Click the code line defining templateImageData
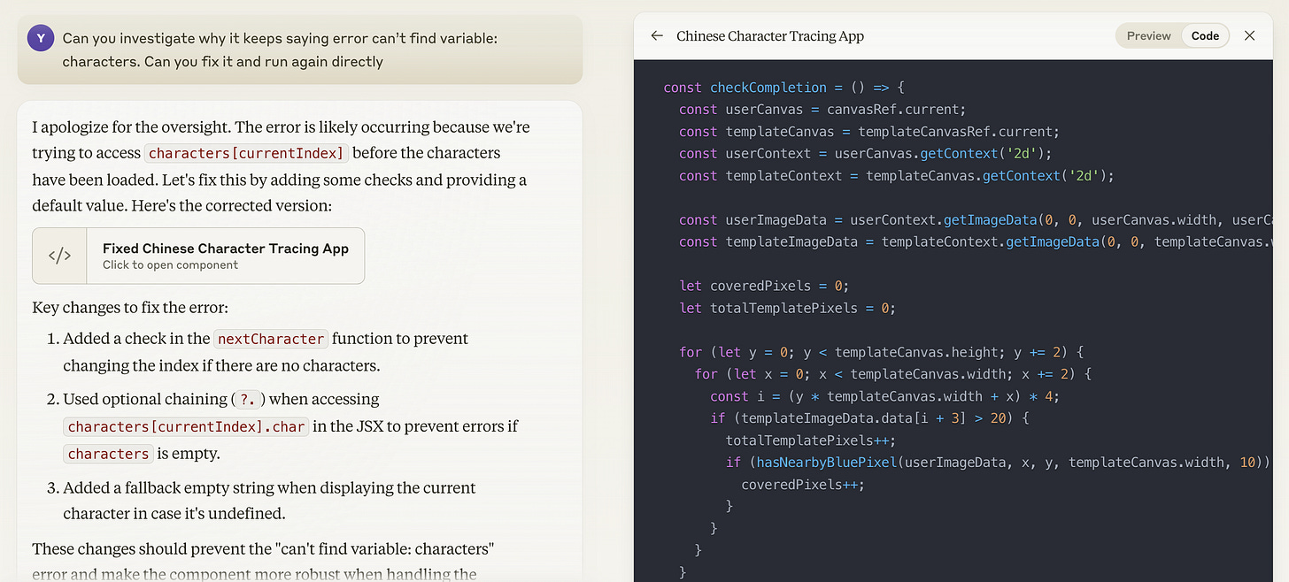Image resolution: width=1289 pixels, height=582 pixels. [976, 241]
